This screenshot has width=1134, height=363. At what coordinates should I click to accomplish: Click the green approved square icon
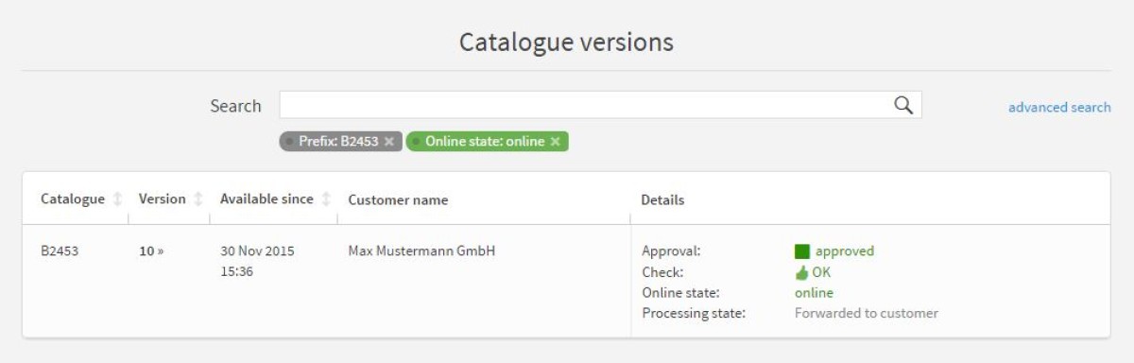coord(802,251)
